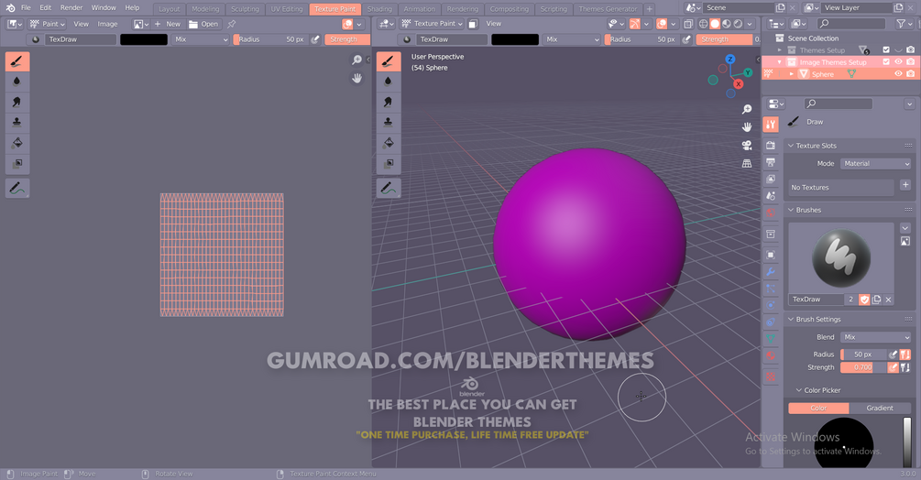This screenshot has height=480, width=921.
Task: Select the Gradient button in Color Picker
Action: [879, 408]
